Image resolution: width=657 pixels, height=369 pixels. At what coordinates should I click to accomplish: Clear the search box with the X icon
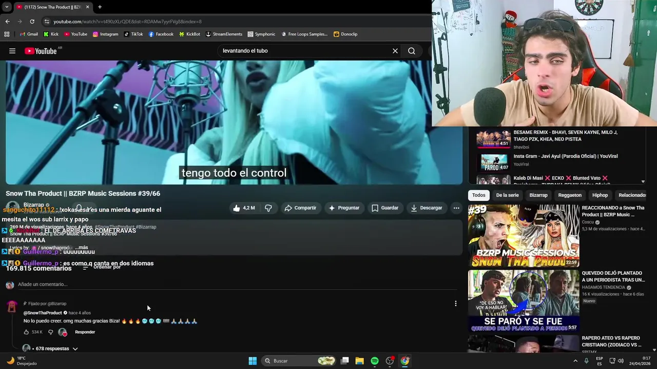[395, 51]
